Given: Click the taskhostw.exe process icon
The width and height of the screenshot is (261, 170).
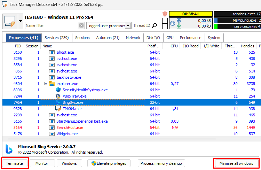Looking at the screenshot, I should pos(52,77).
